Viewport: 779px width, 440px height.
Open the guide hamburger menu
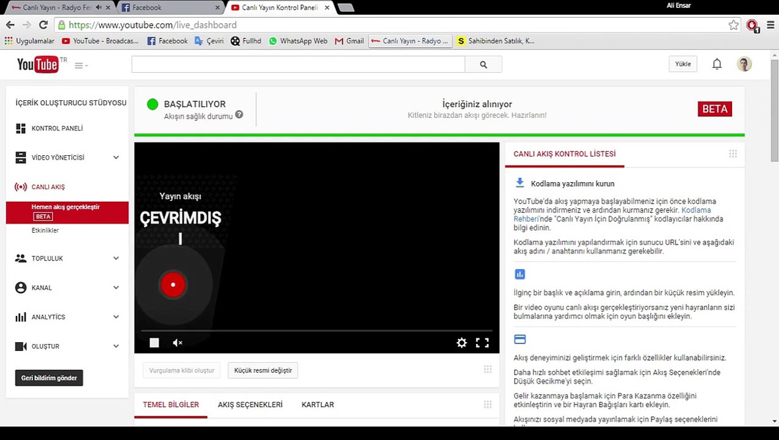[81, 65]
